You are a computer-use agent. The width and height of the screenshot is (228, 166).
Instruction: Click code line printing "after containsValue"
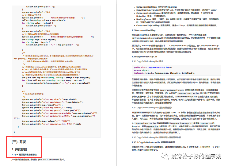(55, 117)
